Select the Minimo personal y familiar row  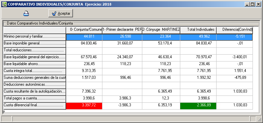[128, 37]
